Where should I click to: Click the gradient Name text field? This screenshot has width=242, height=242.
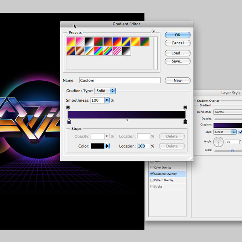(x=119, y=81)
